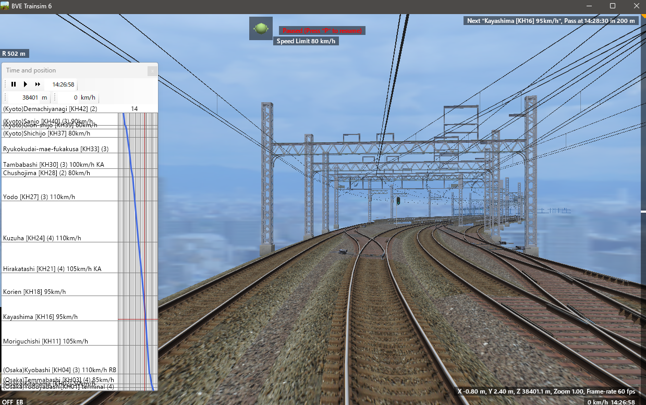Select Yodo [KH27] station in the diagram
Viewport: 646px width, 405px height.
(39, 197)
